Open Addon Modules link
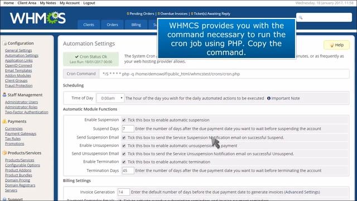Image resolution: width=357 pixels, height=201 pixels. coord(18,75)
